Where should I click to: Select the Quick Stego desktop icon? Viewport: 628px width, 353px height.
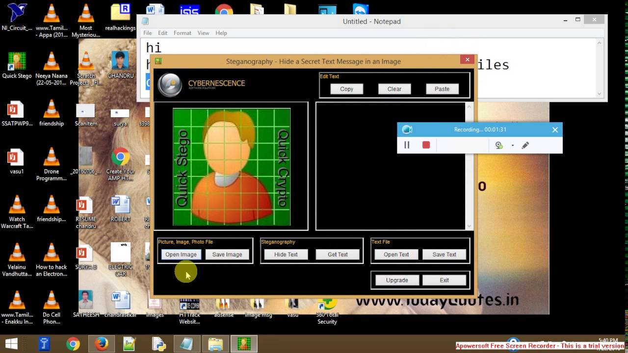(17, 65)
